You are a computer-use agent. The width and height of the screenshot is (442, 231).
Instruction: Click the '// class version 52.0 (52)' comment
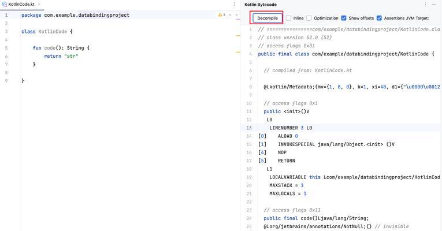(x=295, y=38)
